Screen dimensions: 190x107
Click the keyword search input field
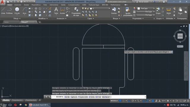click(x=119, y=1)
